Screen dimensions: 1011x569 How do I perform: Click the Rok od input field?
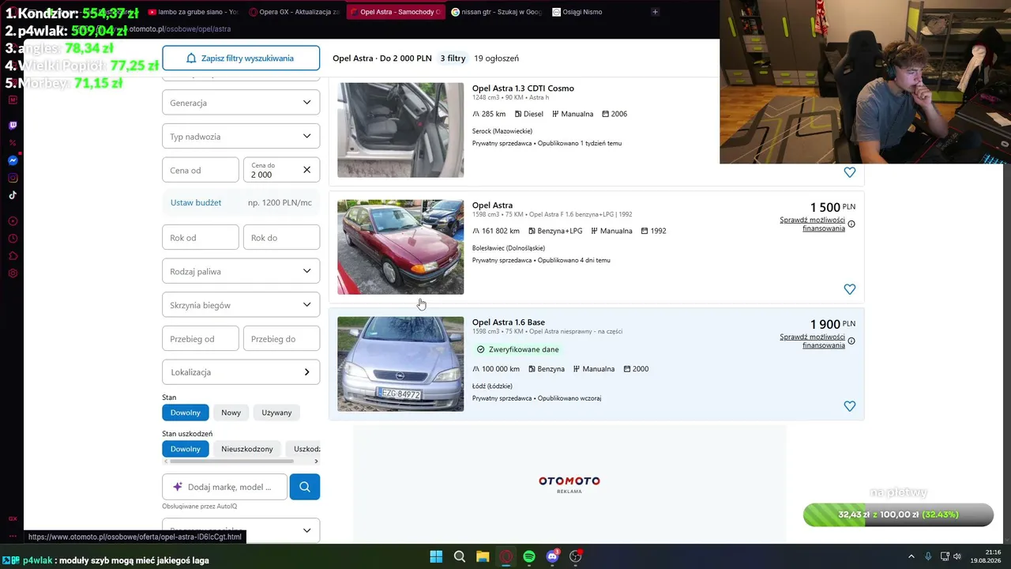(201, 238)
